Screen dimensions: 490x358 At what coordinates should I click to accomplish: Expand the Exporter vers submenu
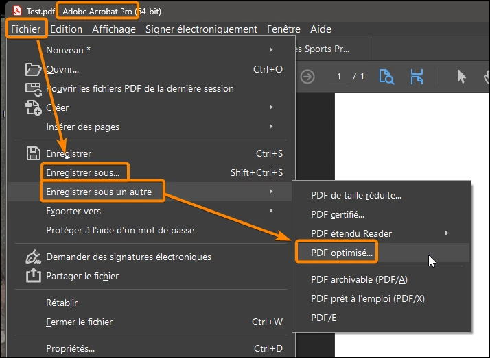pyautogui.click(x=151, y=211)
